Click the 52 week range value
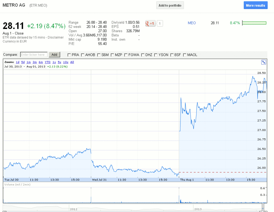This screenshot has width=274, height=212. 96,26
